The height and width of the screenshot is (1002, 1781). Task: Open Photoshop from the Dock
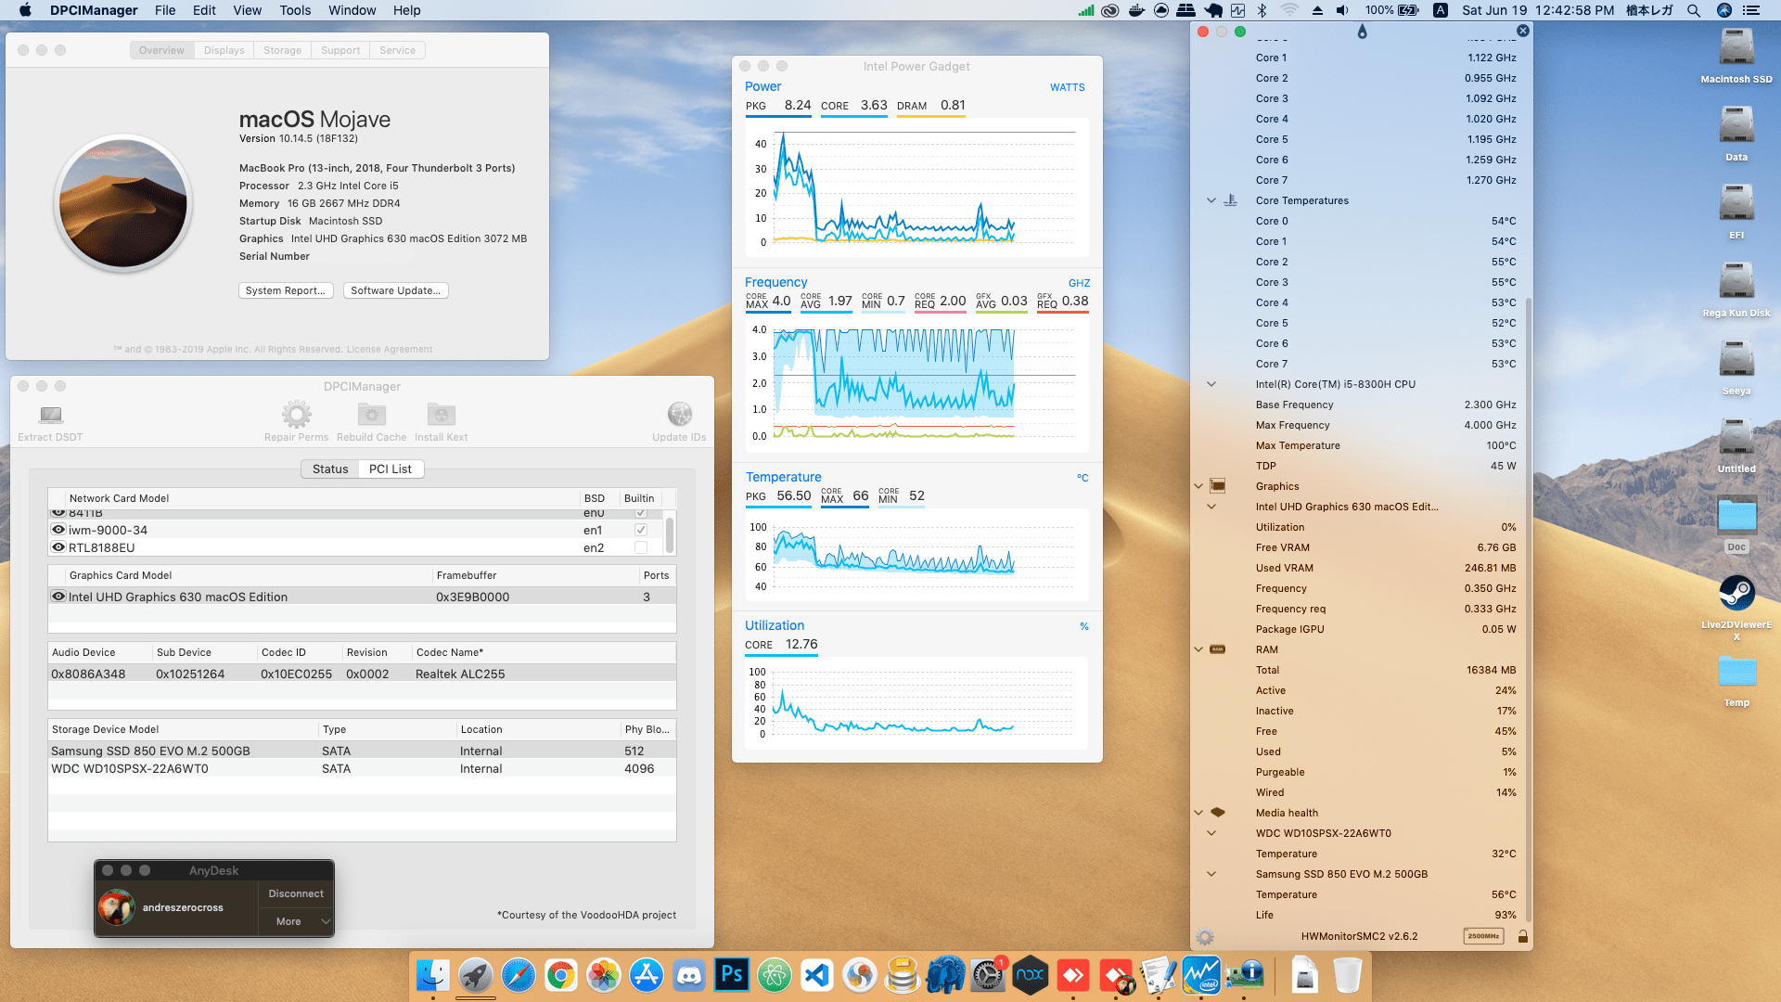(732, 976)
